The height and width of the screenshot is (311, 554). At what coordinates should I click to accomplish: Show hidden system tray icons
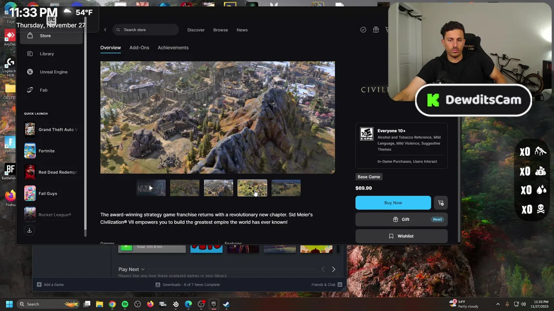coord(498,304)
